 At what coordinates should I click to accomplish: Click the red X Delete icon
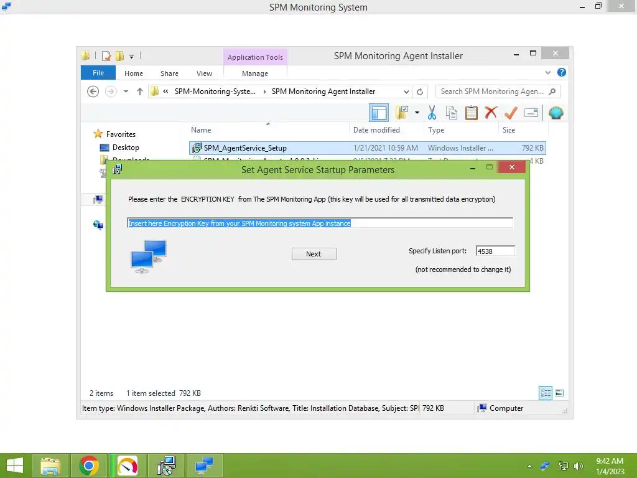tap(491, 112)
